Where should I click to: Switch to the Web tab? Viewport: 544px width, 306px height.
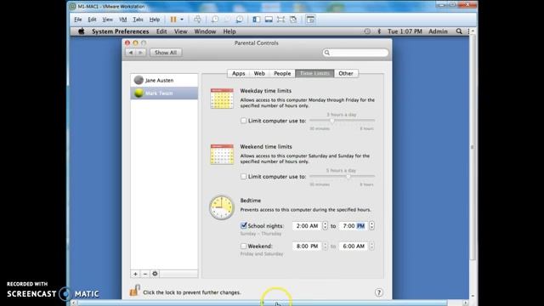point(259,73)
